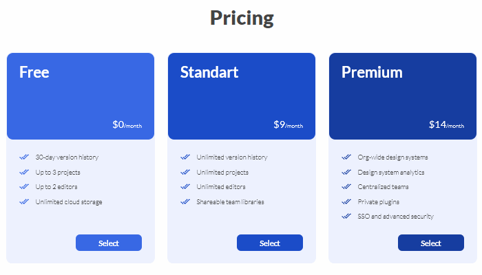Screen dimensions: 482x275
Task: Click checkmark icon next to Unlimited version history
Action: 185,157
